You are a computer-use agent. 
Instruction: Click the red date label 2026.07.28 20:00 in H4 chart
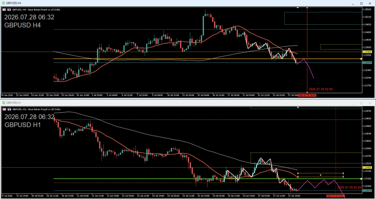coord(307,95)
